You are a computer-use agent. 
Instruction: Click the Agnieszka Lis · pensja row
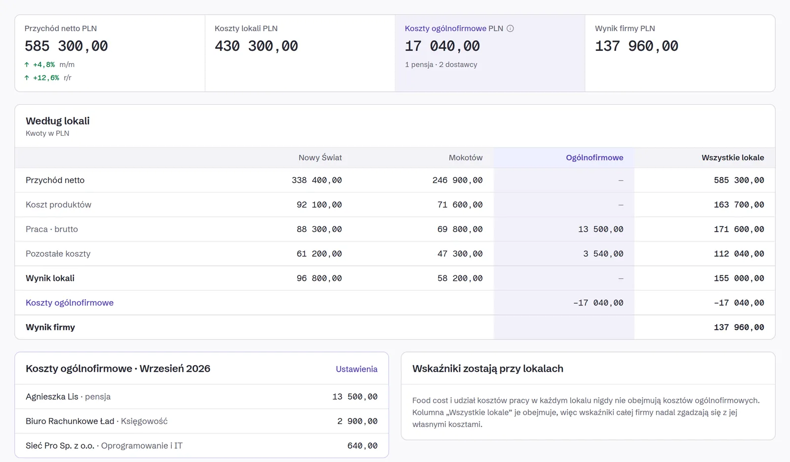(201, 397)
